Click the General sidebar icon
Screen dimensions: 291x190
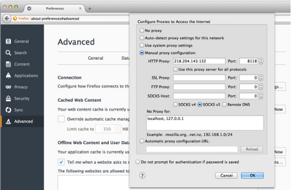point(8,42)
